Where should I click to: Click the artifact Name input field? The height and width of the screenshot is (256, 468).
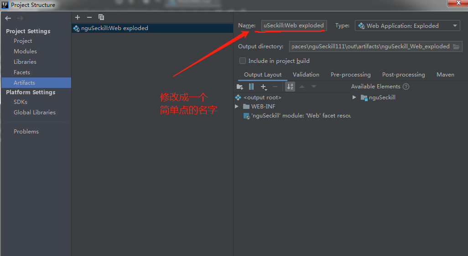(294, 26)
